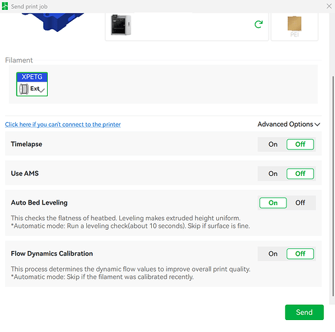Click the filament spool icon

click(24, 89)
